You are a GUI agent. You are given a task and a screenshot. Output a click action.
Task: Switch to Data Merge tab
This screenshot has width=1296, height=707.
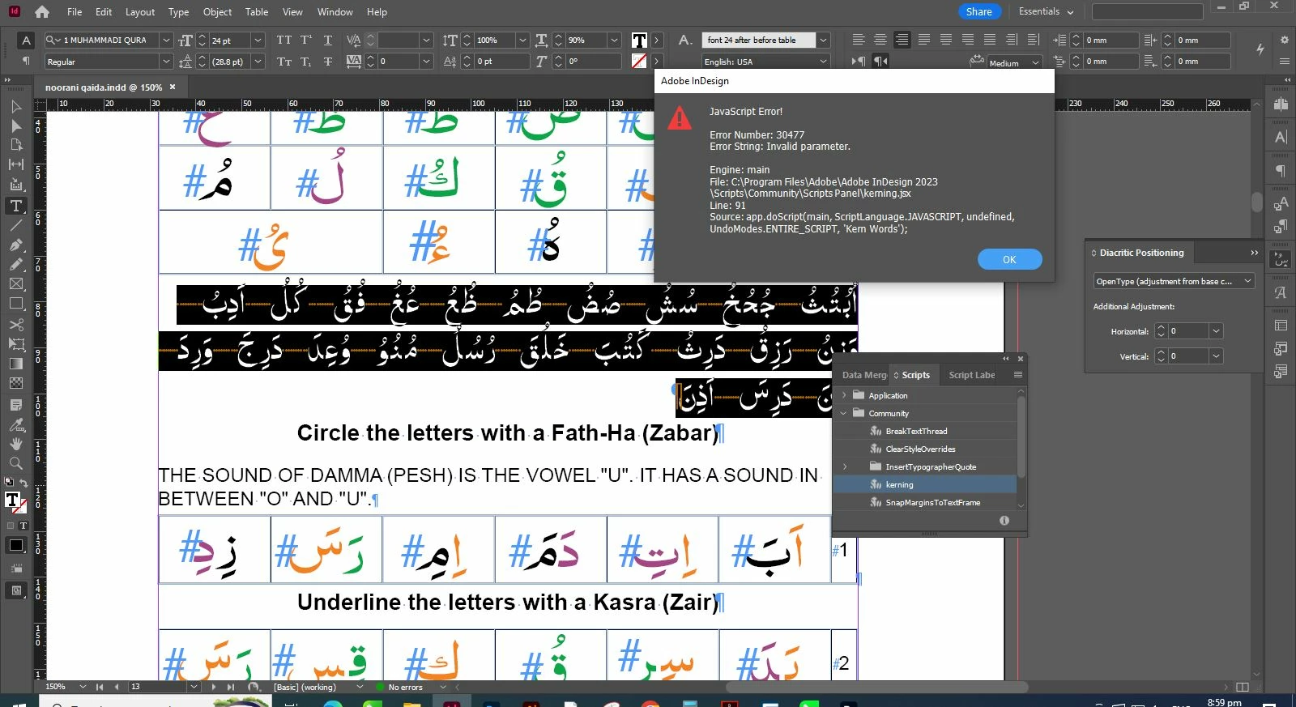pyautogui.click(x=863, y=375)
